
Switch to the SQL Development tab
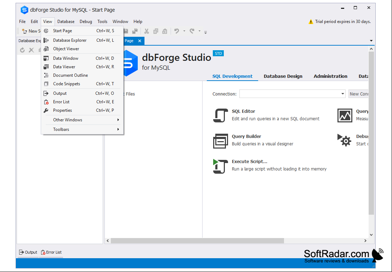point(232,76)
